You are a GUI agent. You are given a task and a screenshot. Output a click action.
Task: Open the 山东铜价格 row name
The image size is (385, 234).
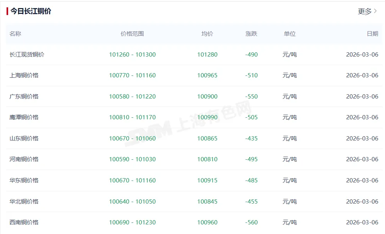point(24,138)
